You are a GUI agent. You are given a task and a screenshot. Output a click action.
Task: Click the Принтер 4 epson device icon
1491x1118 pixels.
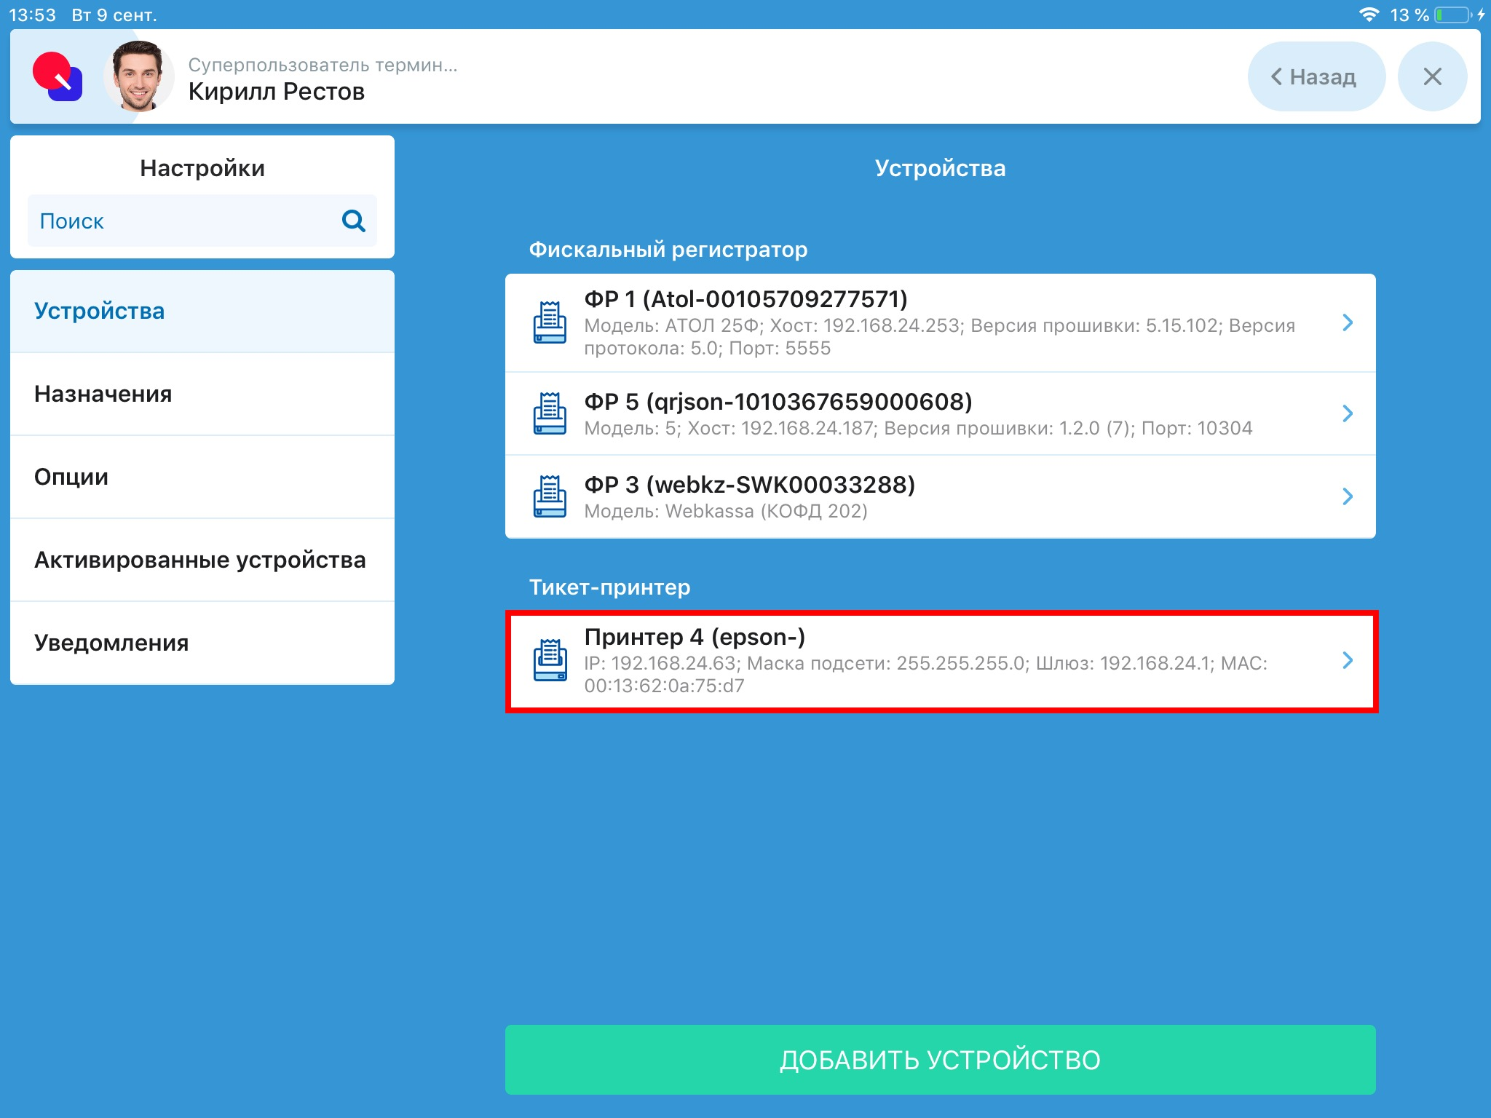550,660
